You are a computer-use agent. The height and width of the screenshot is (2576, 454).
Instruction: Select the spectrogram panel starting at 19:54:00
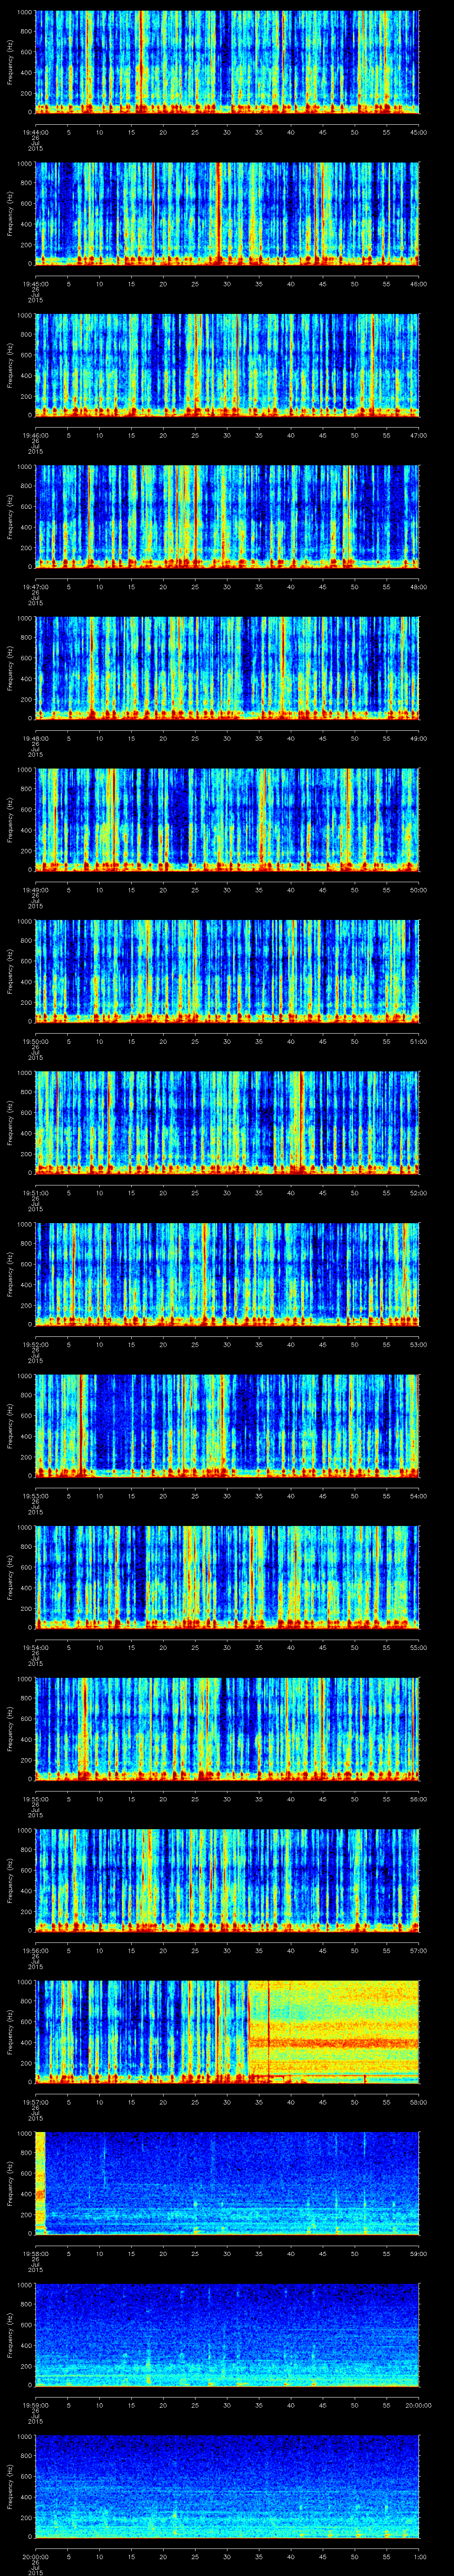pyautogui.click(x=227, y=1577)
